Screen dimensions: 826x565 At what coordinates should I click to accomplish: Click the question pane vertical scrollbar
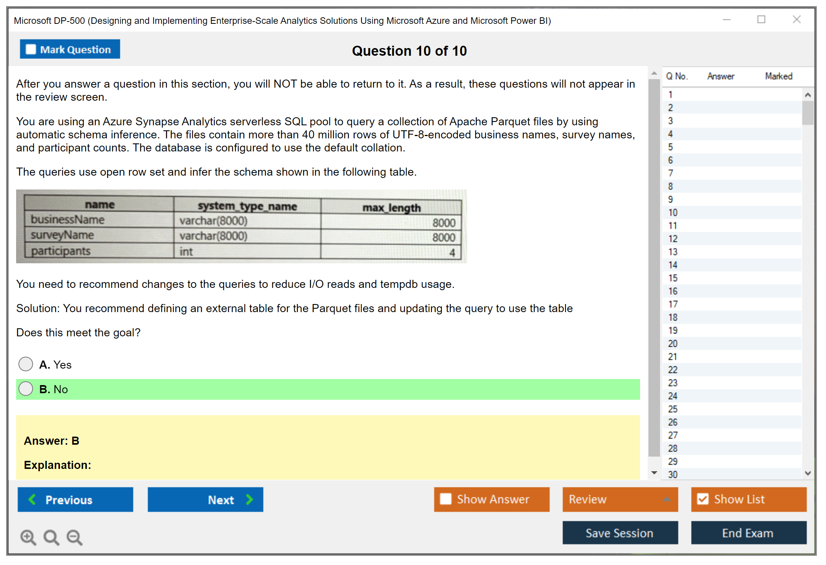click(654, 269)
